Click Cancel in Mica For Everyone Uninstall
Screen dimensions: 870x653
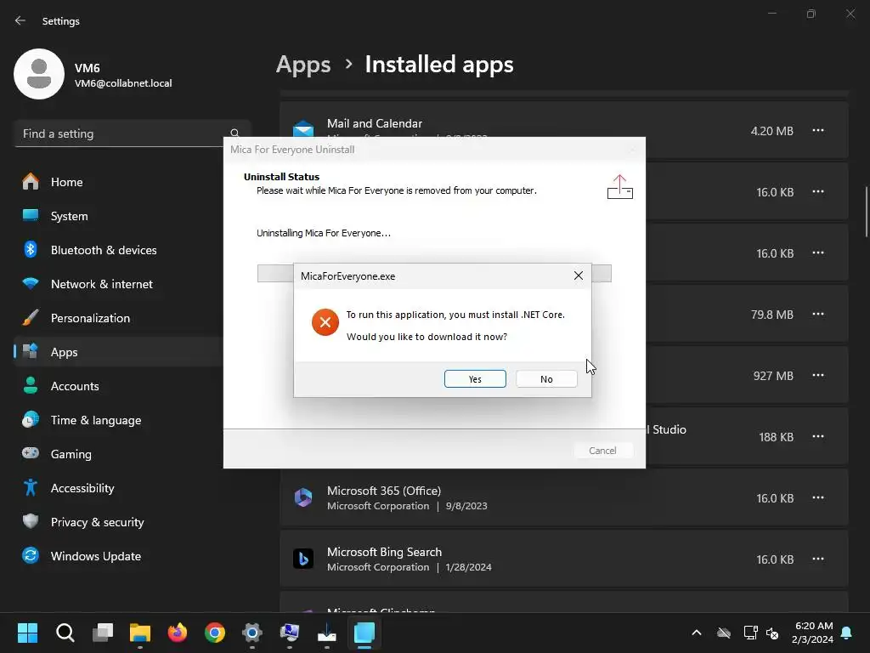(602, 451)
